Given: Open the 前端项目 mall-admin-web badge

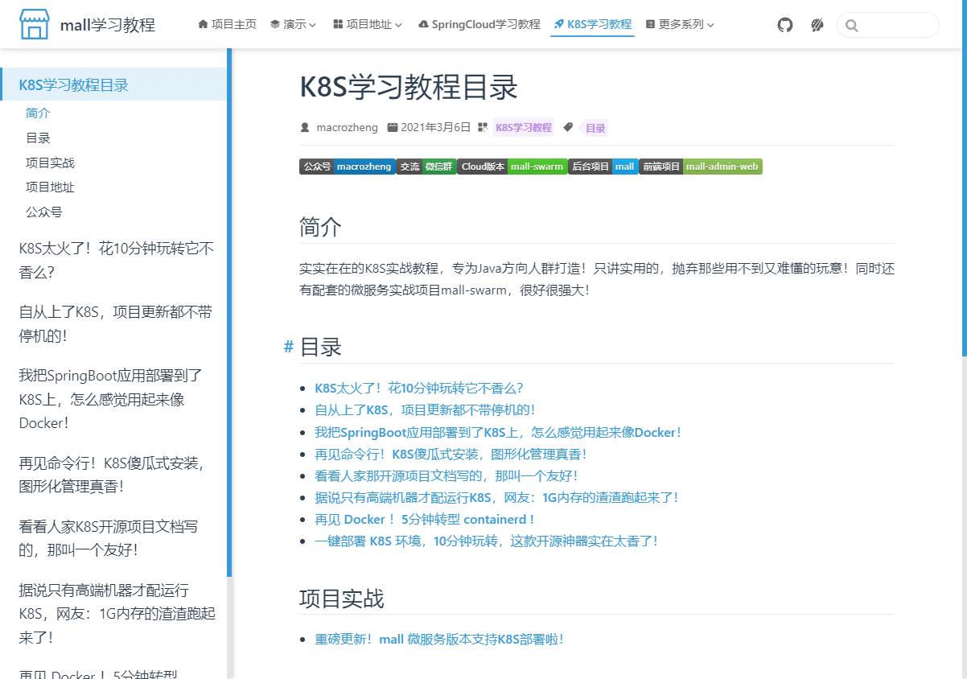Looking at the screenshot, I should pos(701,167).
